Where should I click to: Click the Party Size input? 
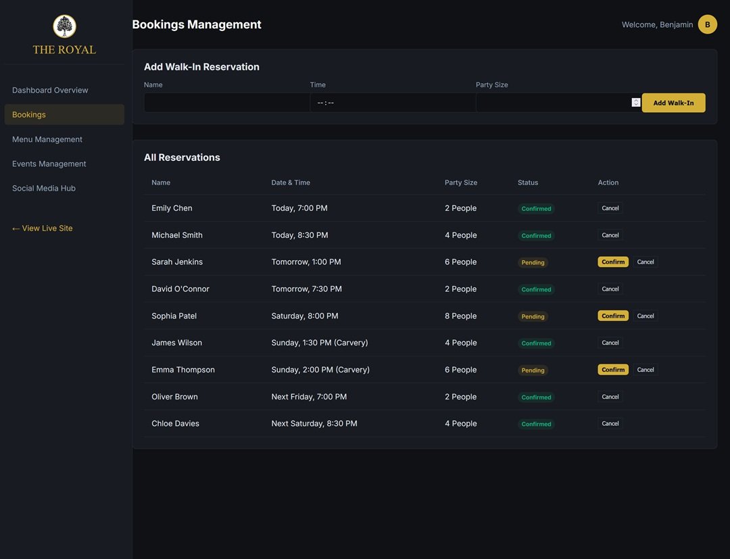click(x=558, y=102)
